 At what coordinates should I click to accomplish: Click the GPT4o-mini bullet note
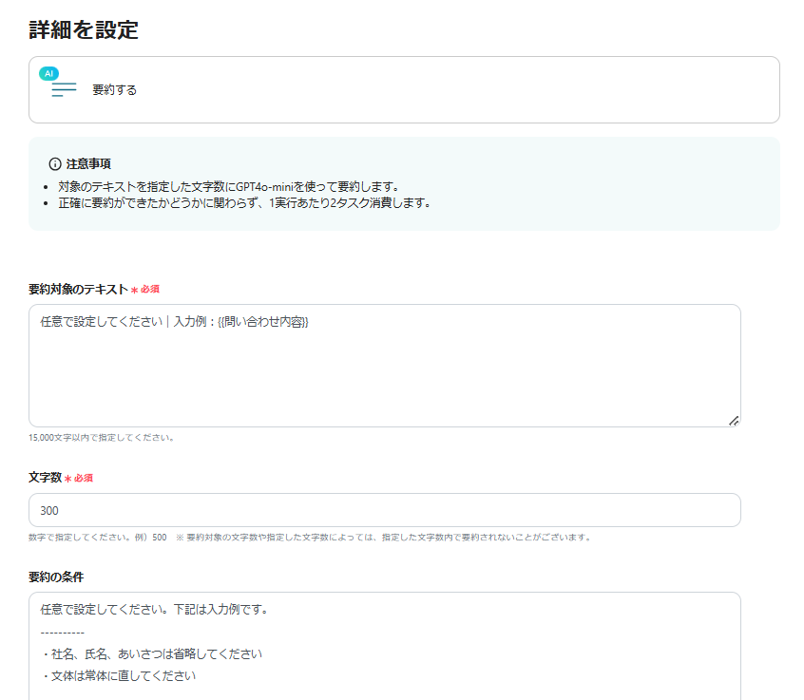228,186
